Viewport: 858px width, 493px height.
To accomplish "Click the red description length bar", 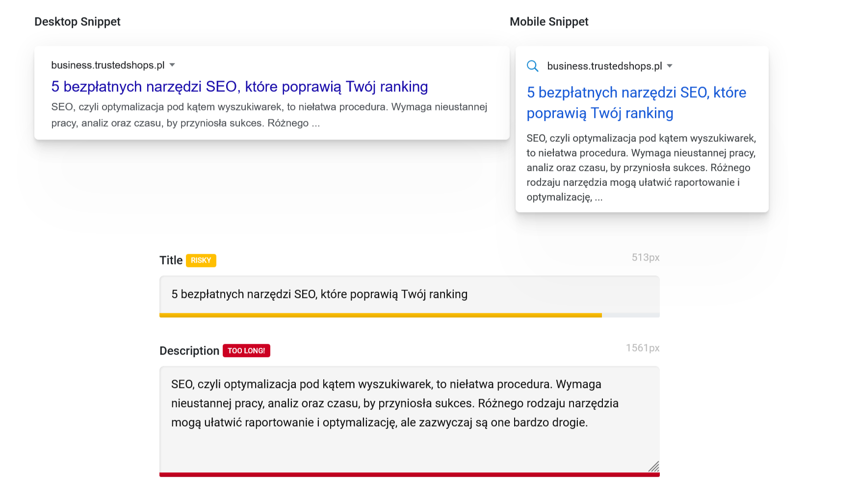I will coord(409,475).
